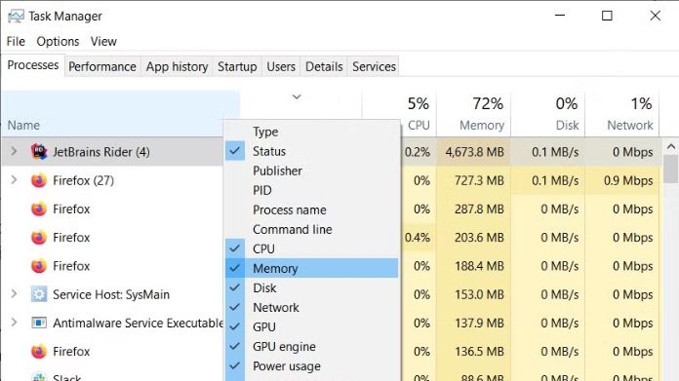679x381 pixels.
Task: Toggle the Type column option
Action: pyautogui.click(x=311, y=132)
